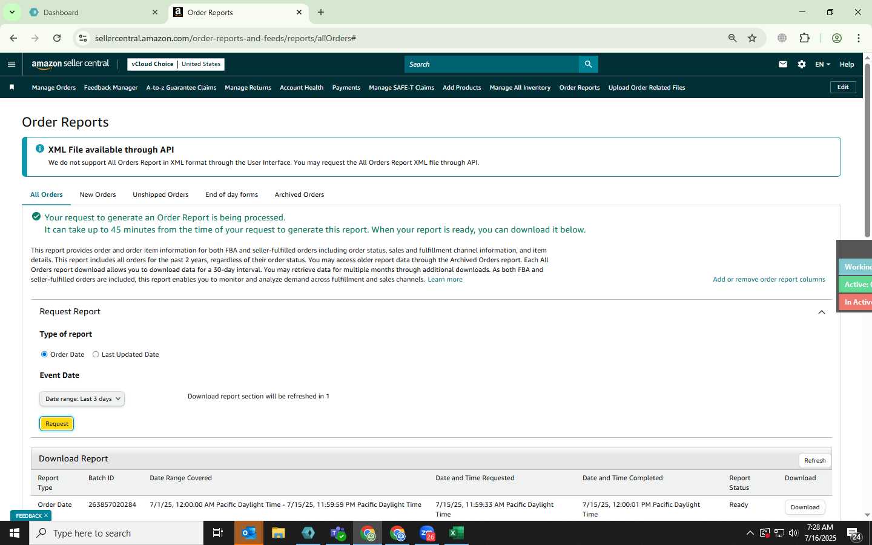Open the notification center icon
Screen dimensions: 872x545
click(854, 533)
